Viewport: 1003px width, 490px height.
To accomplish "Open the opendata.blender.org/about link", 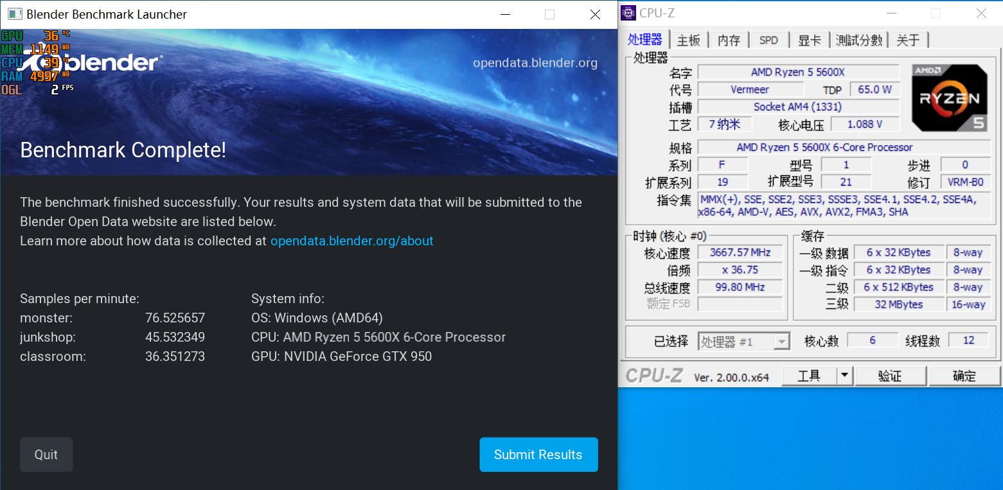I will [x=351, y=241].
